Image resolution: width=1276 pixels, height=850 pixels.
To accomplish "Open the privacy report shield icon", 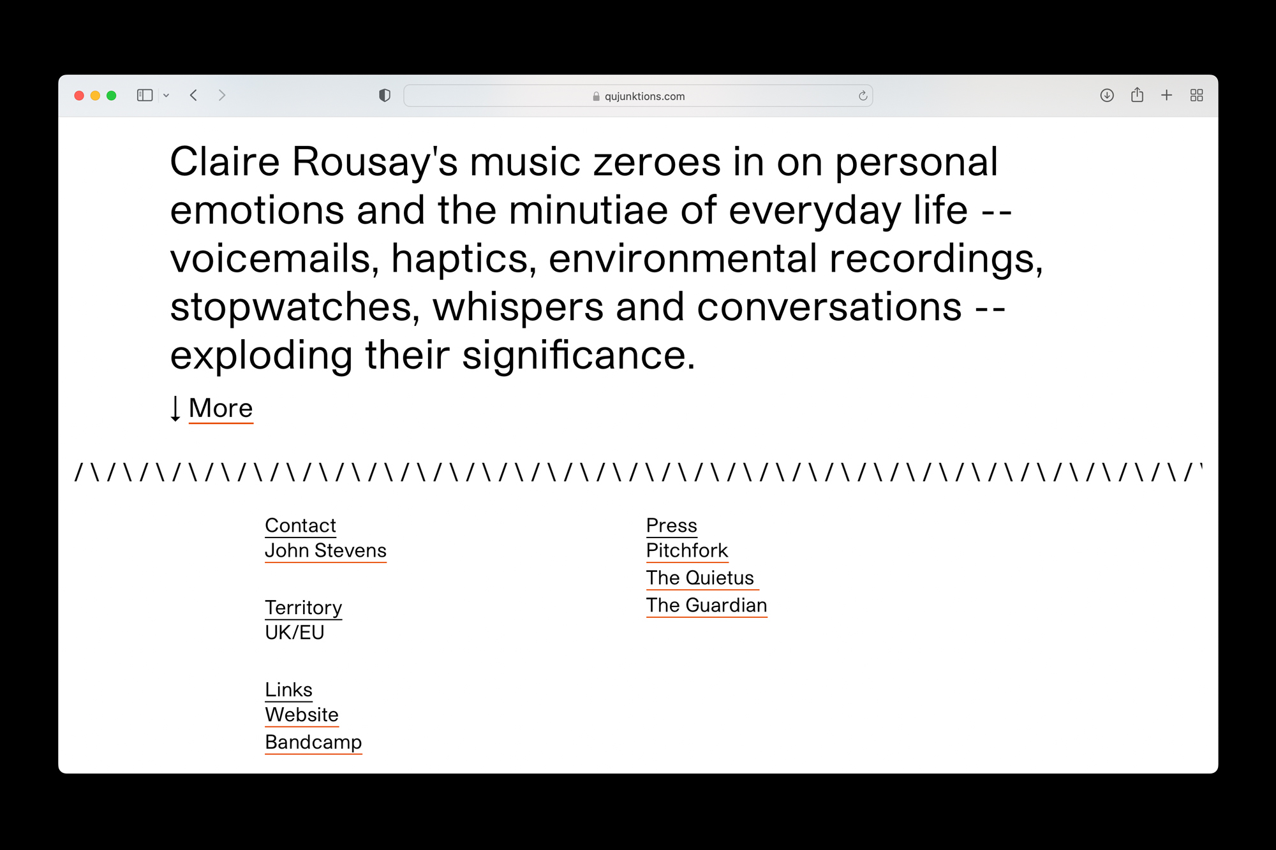I will 384,96.
